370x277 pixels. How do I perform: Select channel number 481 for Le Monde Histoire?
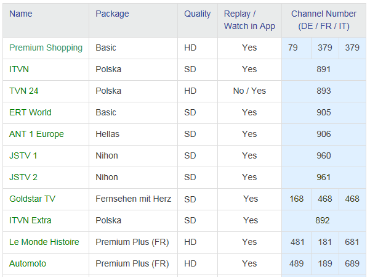coord(296,242)
